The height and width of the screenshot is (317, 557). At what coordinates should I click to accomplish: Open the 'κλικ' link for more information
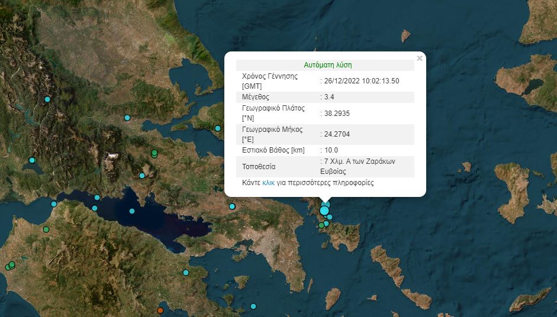click(268, 183)
